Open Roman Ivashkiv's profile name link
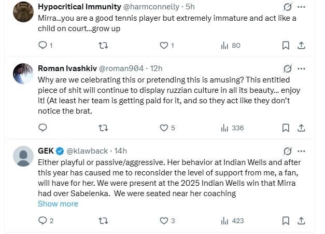 pos(67,68)
